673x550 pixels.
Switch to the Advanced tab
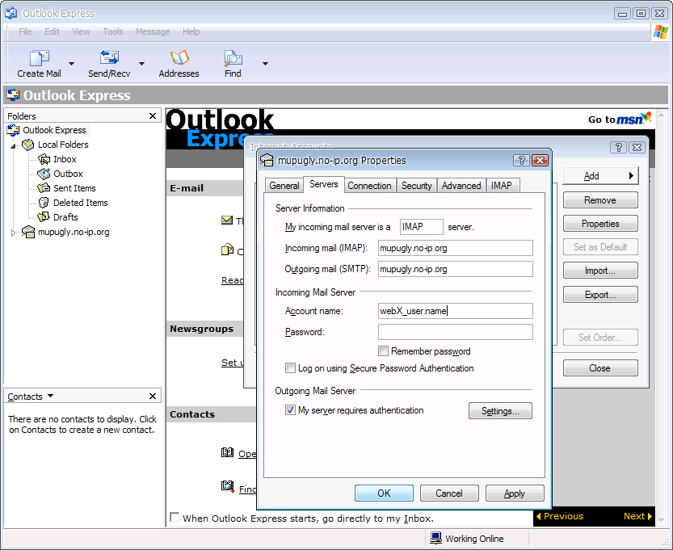[461, 186]
